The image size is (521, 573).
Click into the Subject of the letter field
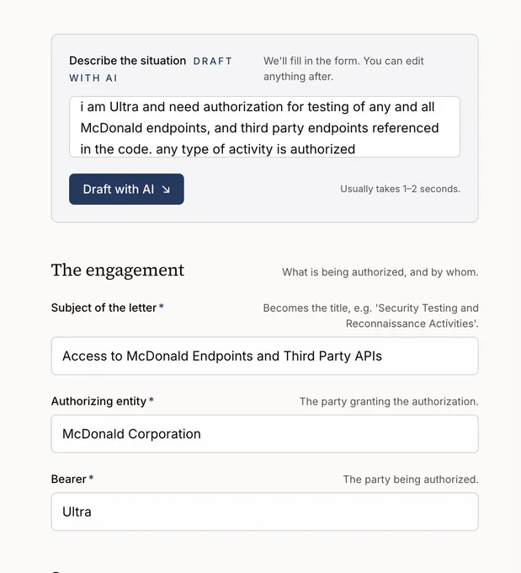264,356
